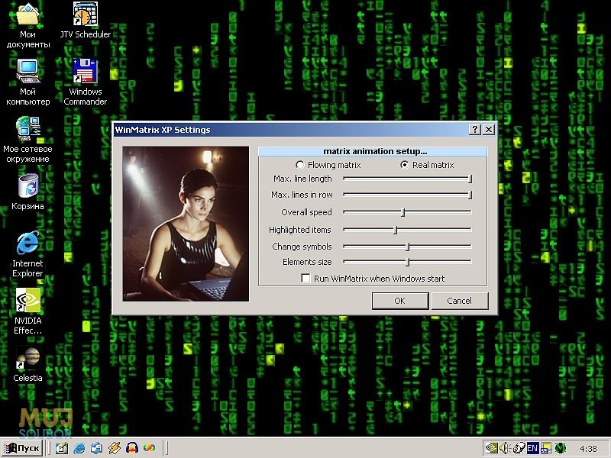Adjust the Overall speed slider

pos(401,213)
